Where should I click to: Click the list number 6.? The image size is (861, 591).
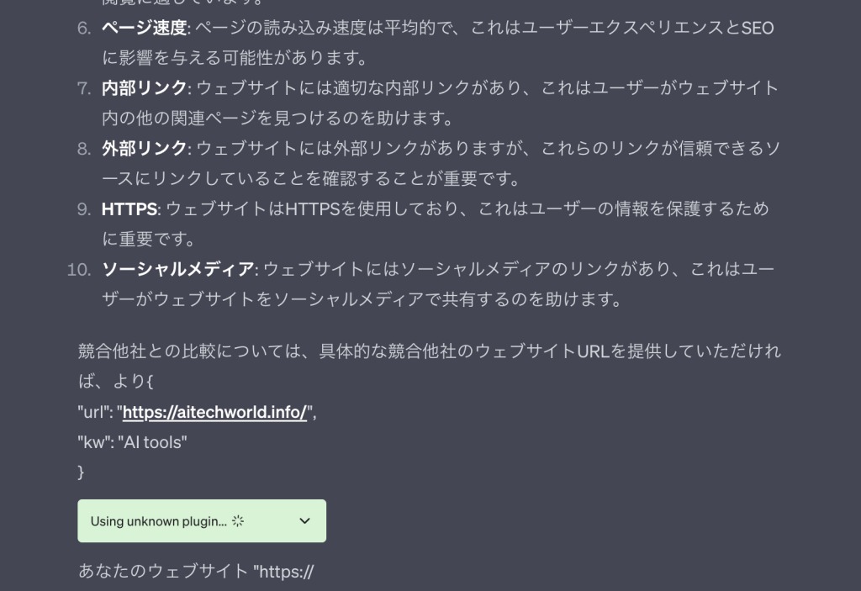pos(84,28)
